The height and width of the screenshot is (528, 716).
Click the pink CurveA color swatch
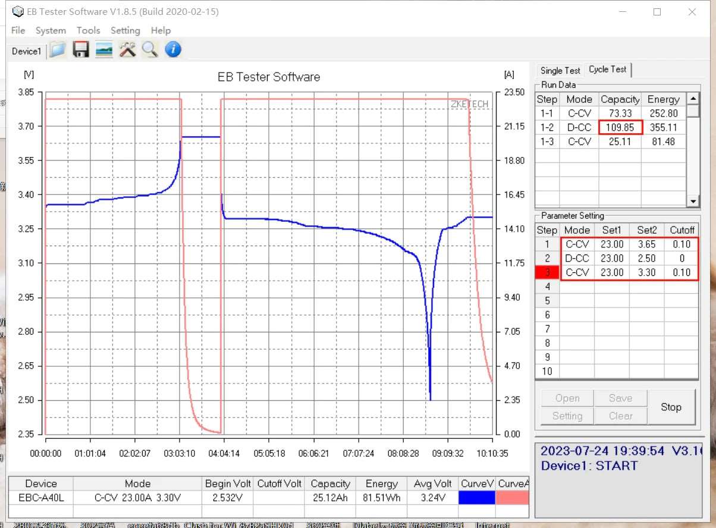pyautogui.click(x=512, y=498)
